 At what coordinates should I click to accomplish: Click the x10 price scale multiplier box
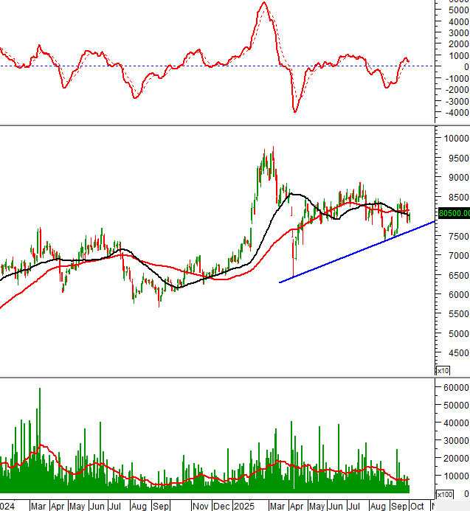pos(443,370)
